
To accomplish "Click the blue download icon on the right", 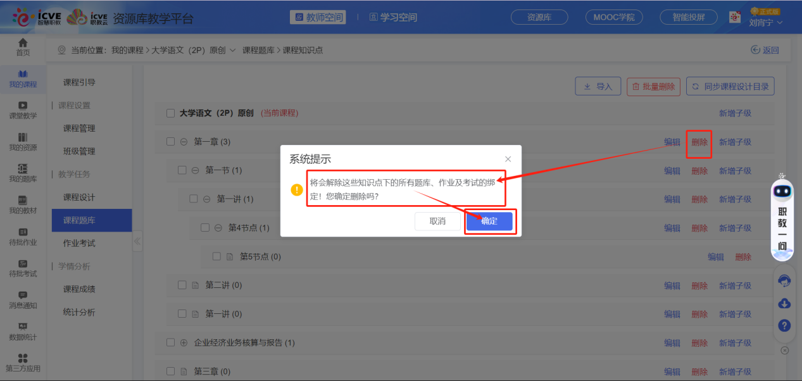I will coord(784,304).
